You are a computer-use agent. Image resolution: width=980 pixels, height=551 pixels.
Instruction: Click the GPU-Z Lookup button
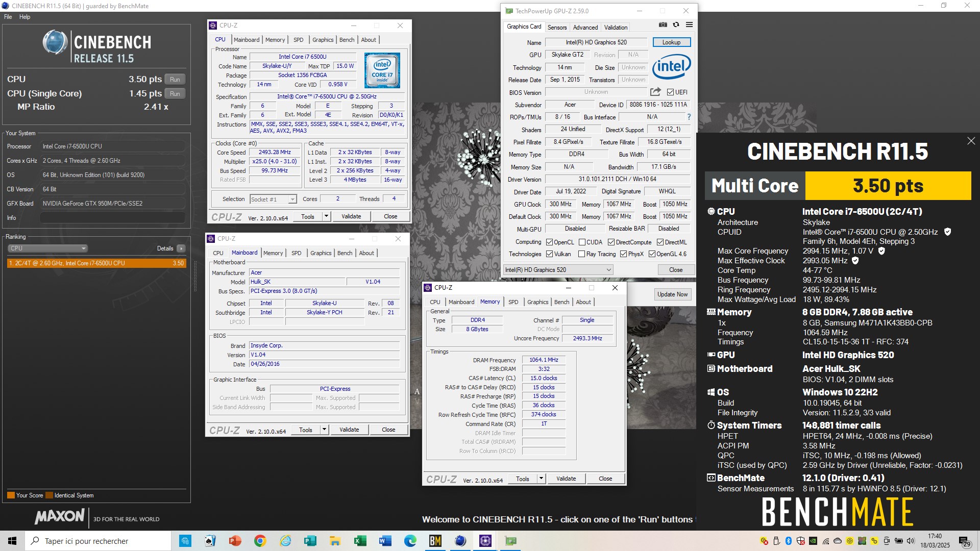671,42
